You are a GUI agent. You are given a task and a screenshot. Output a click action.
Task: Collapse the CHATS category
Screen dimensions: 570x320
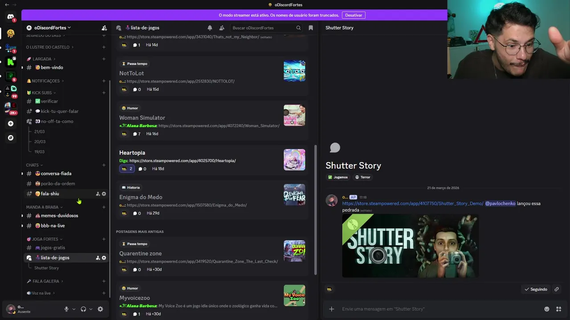[x=34, y=165]
